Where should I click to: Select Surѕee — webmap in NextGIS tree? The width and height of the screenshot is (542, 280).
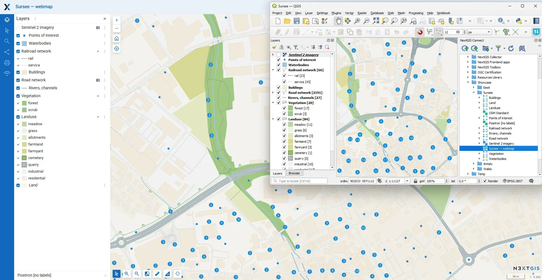(501, 149)
